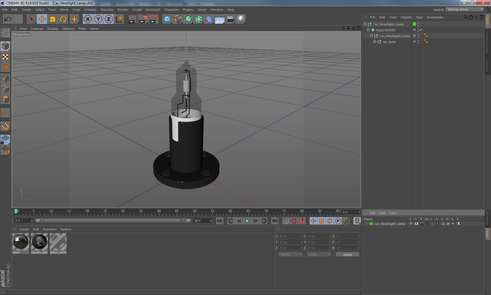Open the Sculpt menu
Image resolution: width=491 pixels, height=295 pixels.
click(137, 10)
